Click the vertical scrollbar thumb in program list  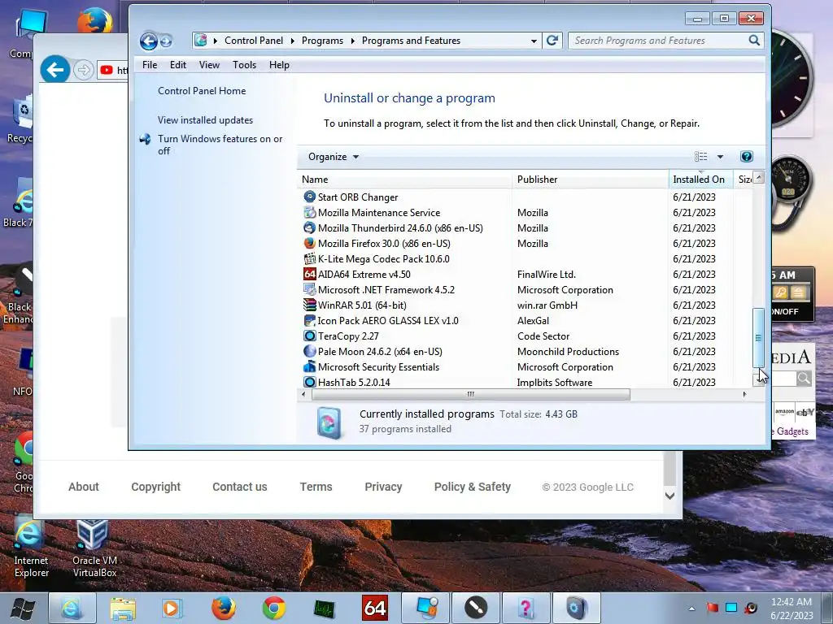tap(758, 337)
